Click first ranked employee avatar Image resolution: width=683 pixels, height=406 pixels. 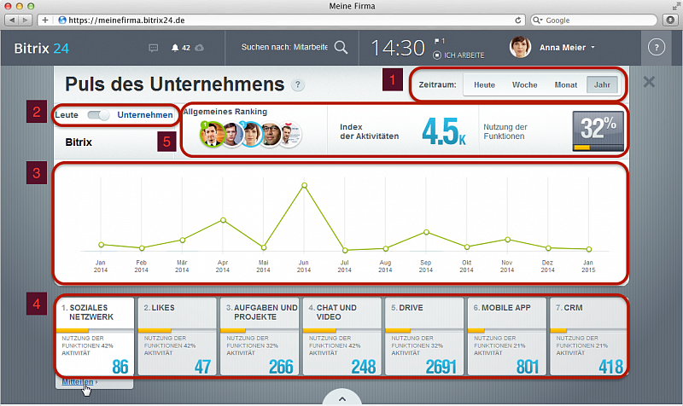tap(212, 134)
